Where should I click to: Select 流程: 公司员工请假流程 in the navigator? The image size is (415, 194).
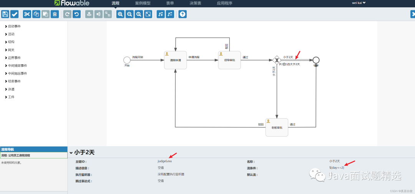point(34,155)
